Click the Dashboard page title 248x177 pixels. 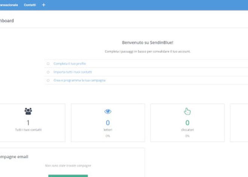coord(7,21)
